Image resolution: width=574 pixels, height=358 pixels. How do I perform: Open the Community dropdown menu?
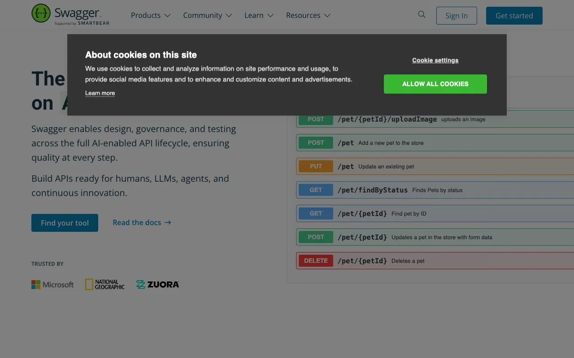(x=207, y=15)
